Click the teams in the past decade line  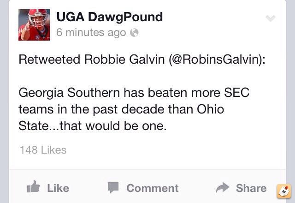click(x=121, y=109)
